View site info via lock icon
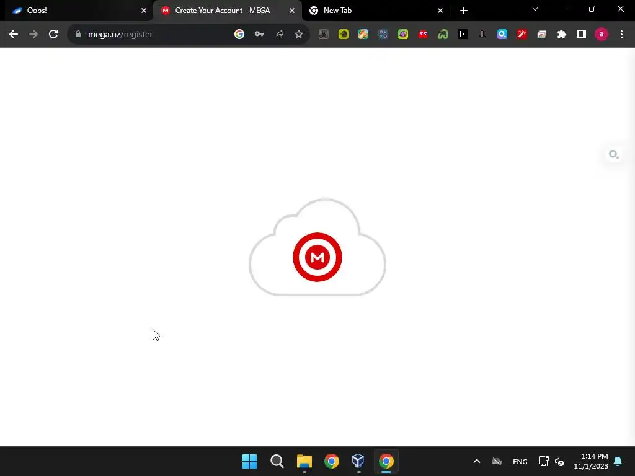The width and height of the screenshot is (635, 476). point(78,35)
